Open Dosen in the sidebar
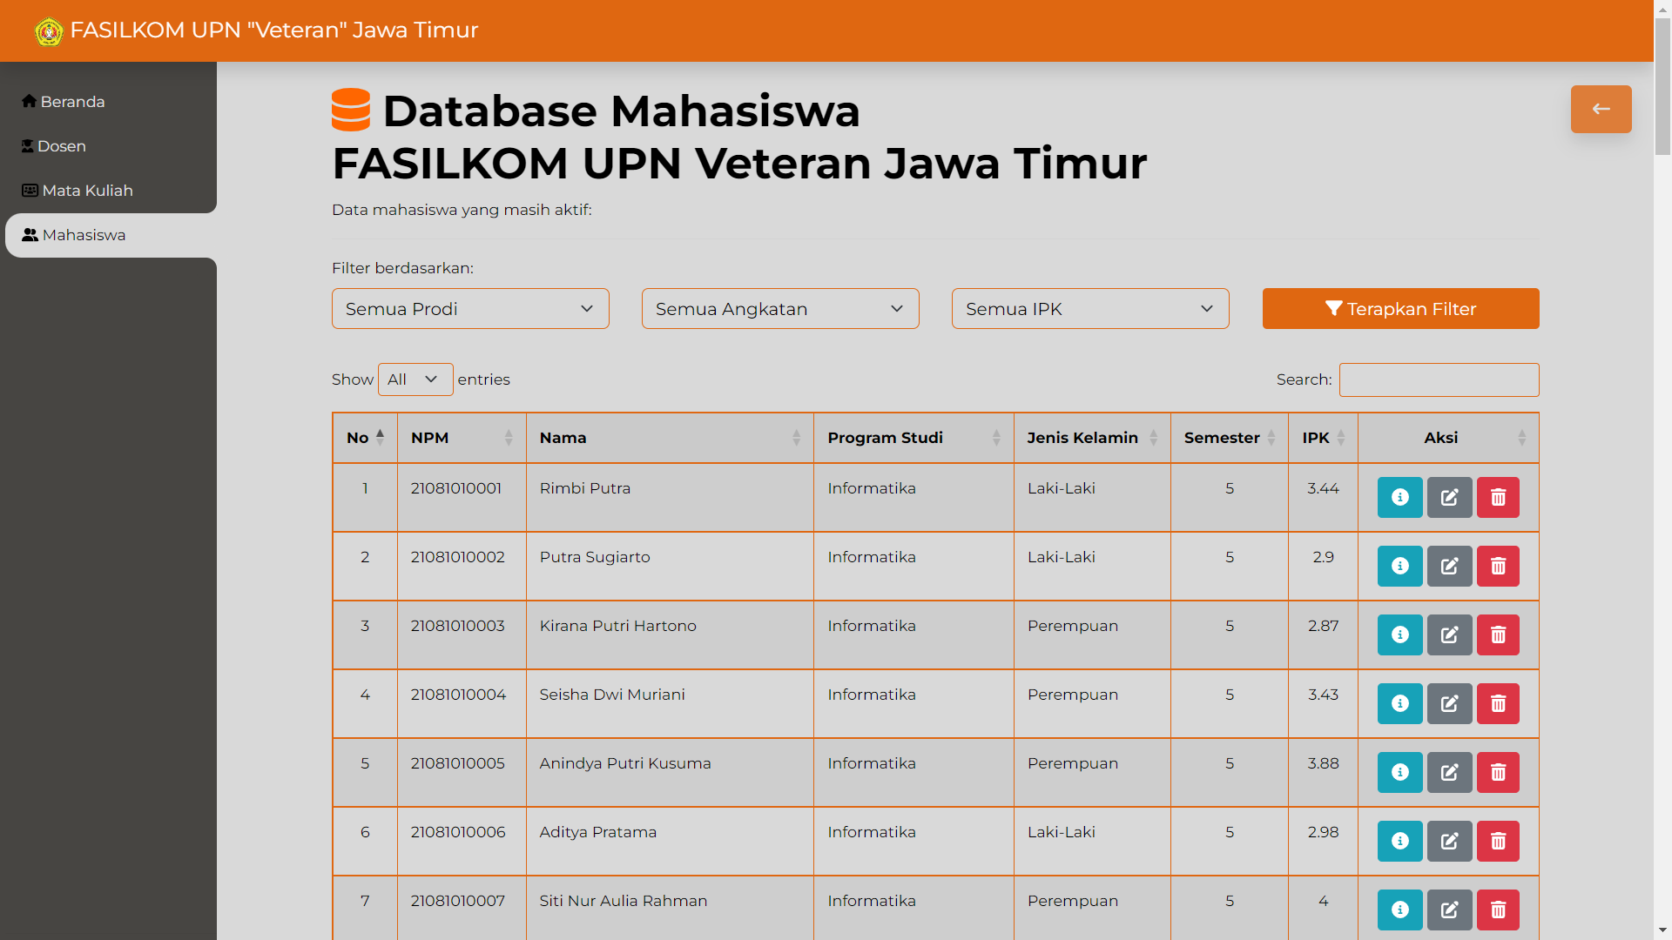The image size is (1672, 940). pyautogui.click(x=54, y=146)
